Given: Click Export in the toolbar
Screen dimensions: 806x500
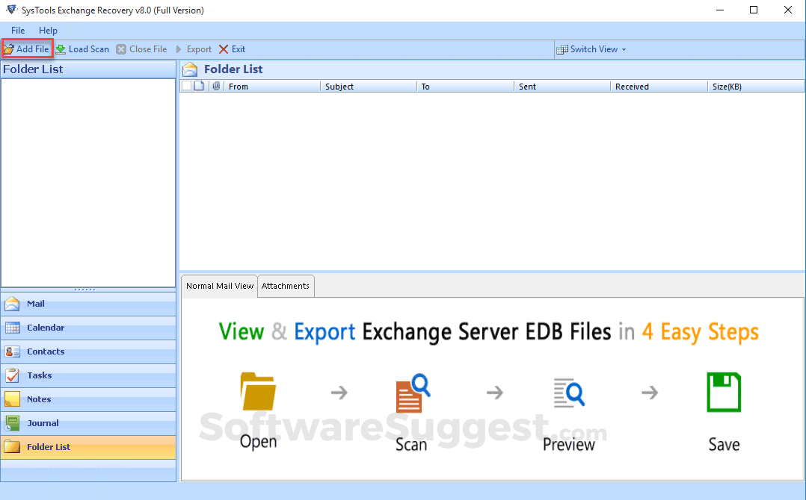Looking at the screenshot, I should coord(193,49).
